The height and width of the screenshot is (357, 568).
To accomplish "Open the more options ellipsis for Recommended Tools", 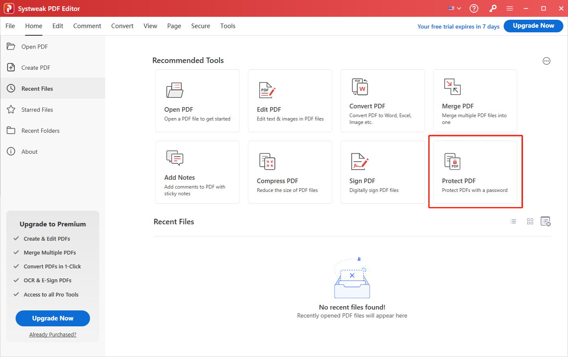I will 546,61.
